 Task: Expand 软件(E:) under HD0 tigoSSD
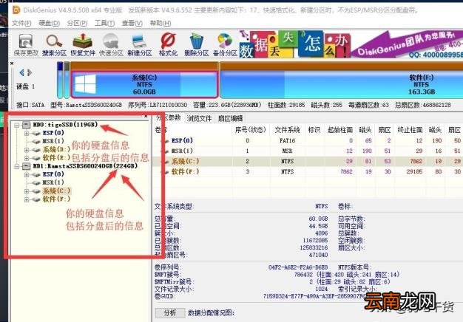point(27,158)
